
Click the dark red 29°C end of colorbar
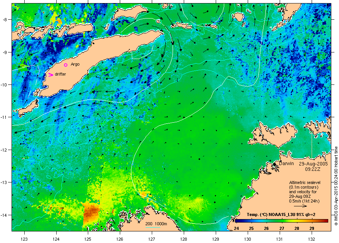point(326,221)
